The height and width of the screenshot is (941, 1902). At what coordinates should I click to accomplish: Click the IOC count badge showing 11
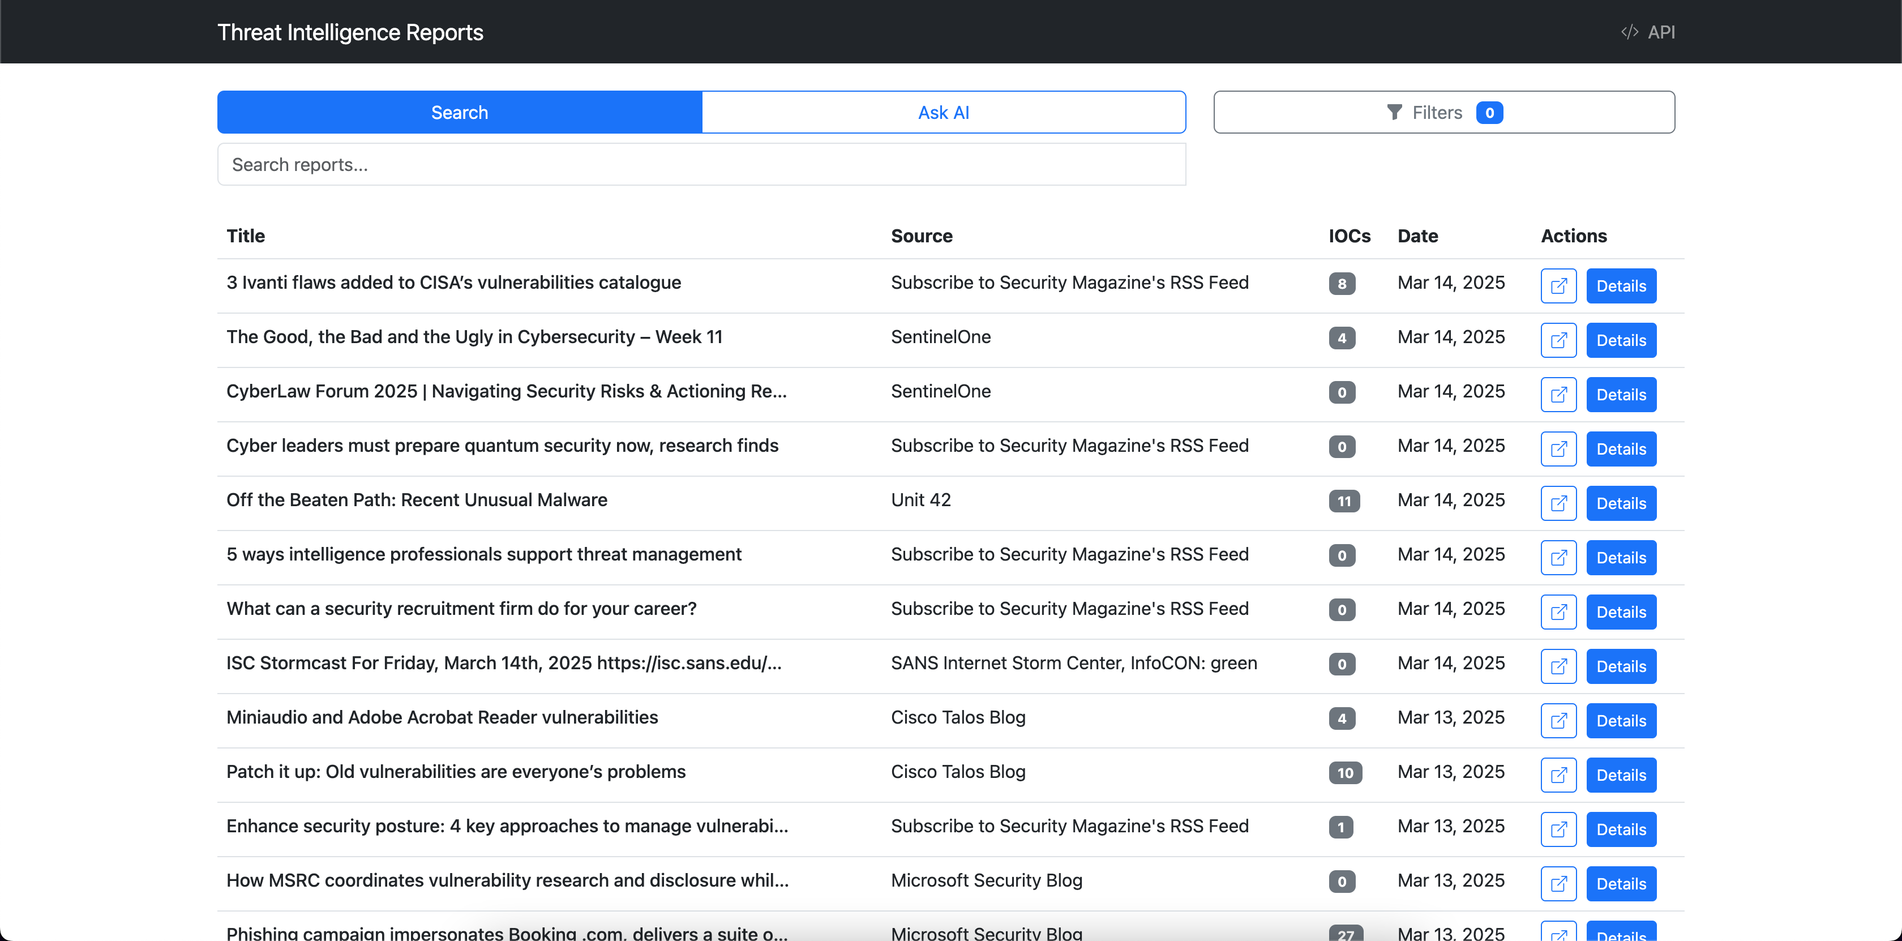click(x=1344, y=502)
